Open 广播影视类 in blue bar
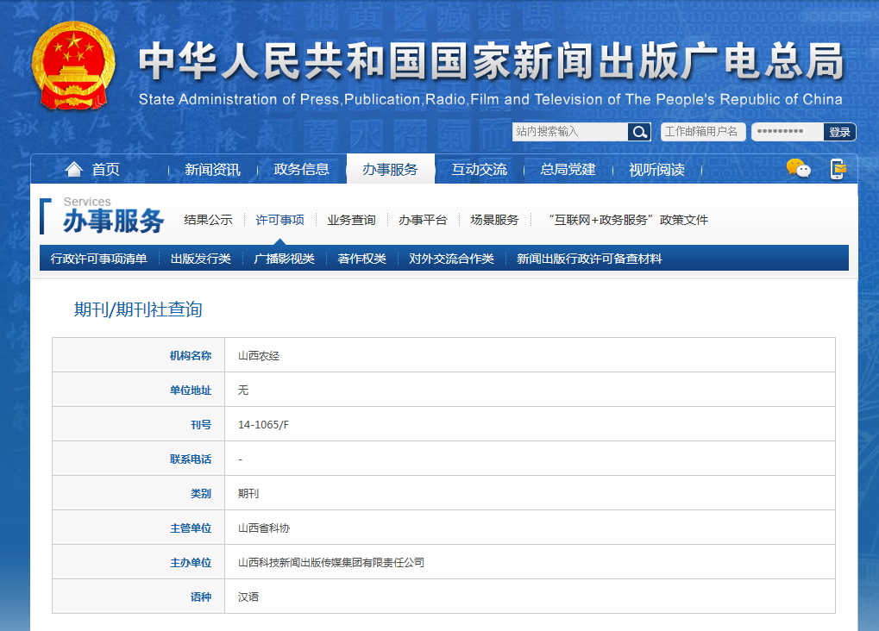Screen dimensions: 879x631 pyautogui.click(x=284, y=259)
